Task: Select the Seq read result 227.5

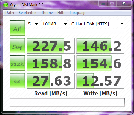Action: tap(51, 46)
